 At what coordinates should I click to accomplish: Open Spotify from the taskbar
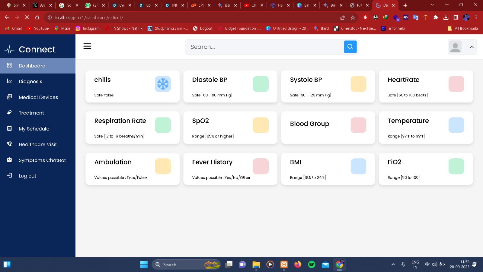click(x=312, y=264)
